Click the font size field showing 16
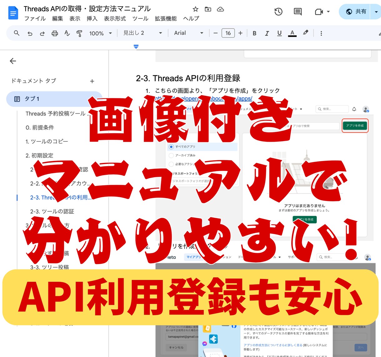The image size is (381, 357). tap(228, 33)
